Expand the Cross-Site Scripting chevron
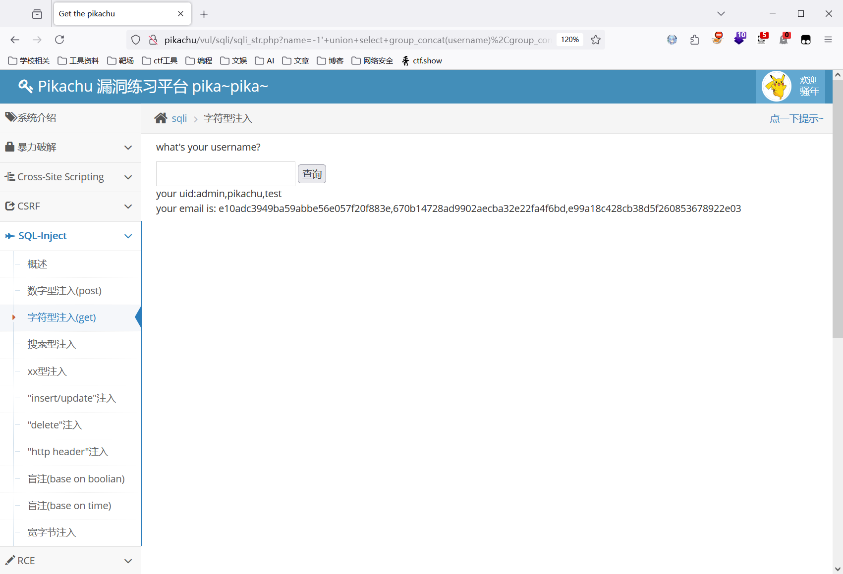Image resolution: width=843 pixels, height=574 pixels. 128,177
